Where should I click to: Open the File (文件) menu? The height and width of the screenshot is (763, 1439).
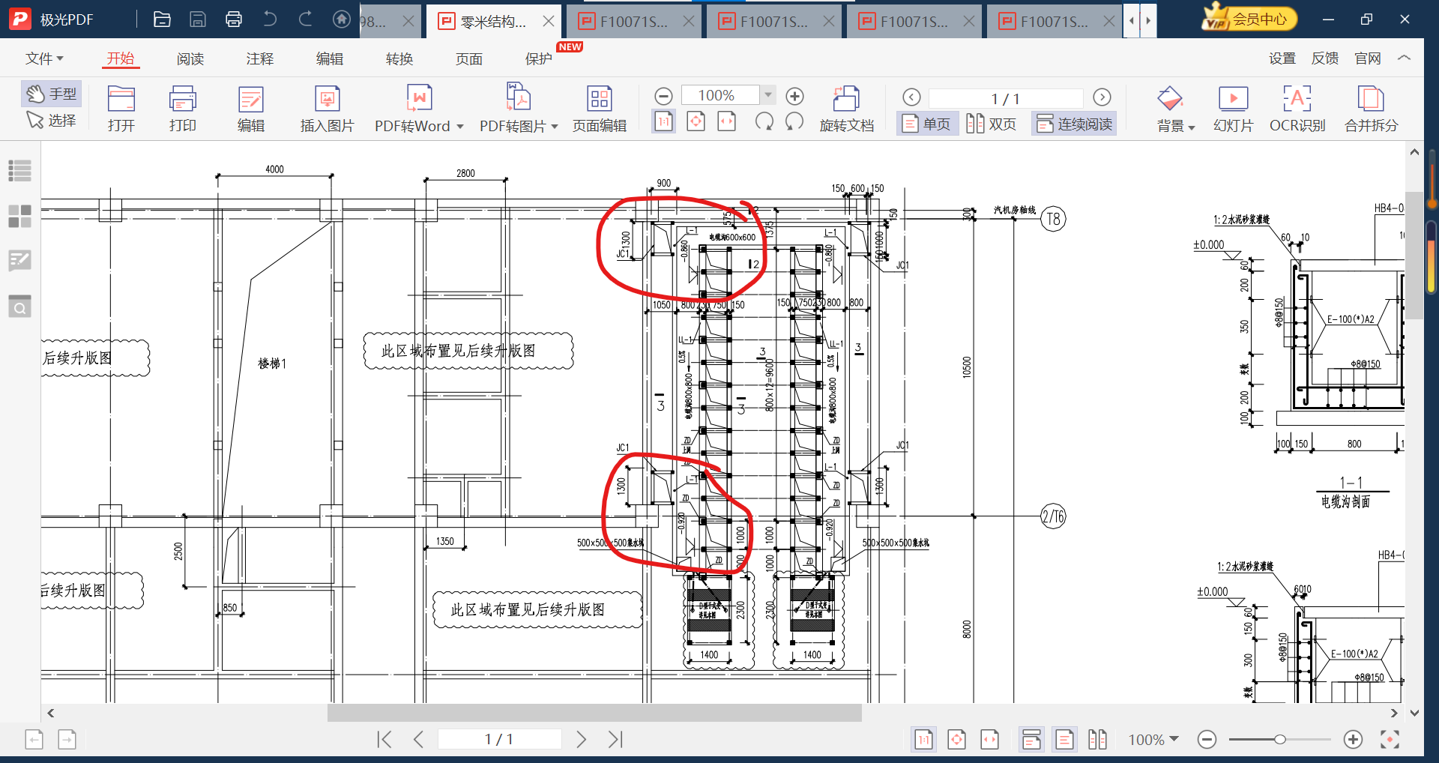(x=44, y=58)
